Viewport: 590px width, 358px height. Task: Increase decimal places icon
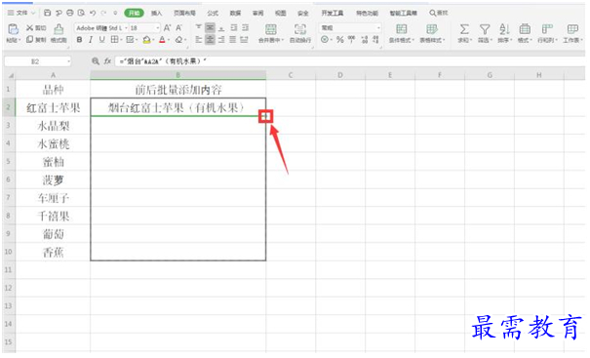(364, 39)
